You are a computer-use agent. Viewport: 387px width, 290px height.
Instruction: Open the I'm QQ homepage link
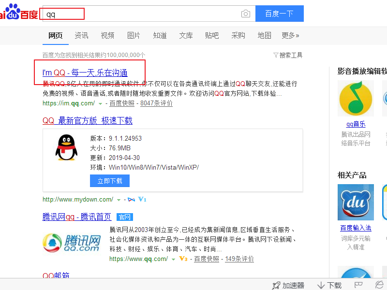(85, 72)
